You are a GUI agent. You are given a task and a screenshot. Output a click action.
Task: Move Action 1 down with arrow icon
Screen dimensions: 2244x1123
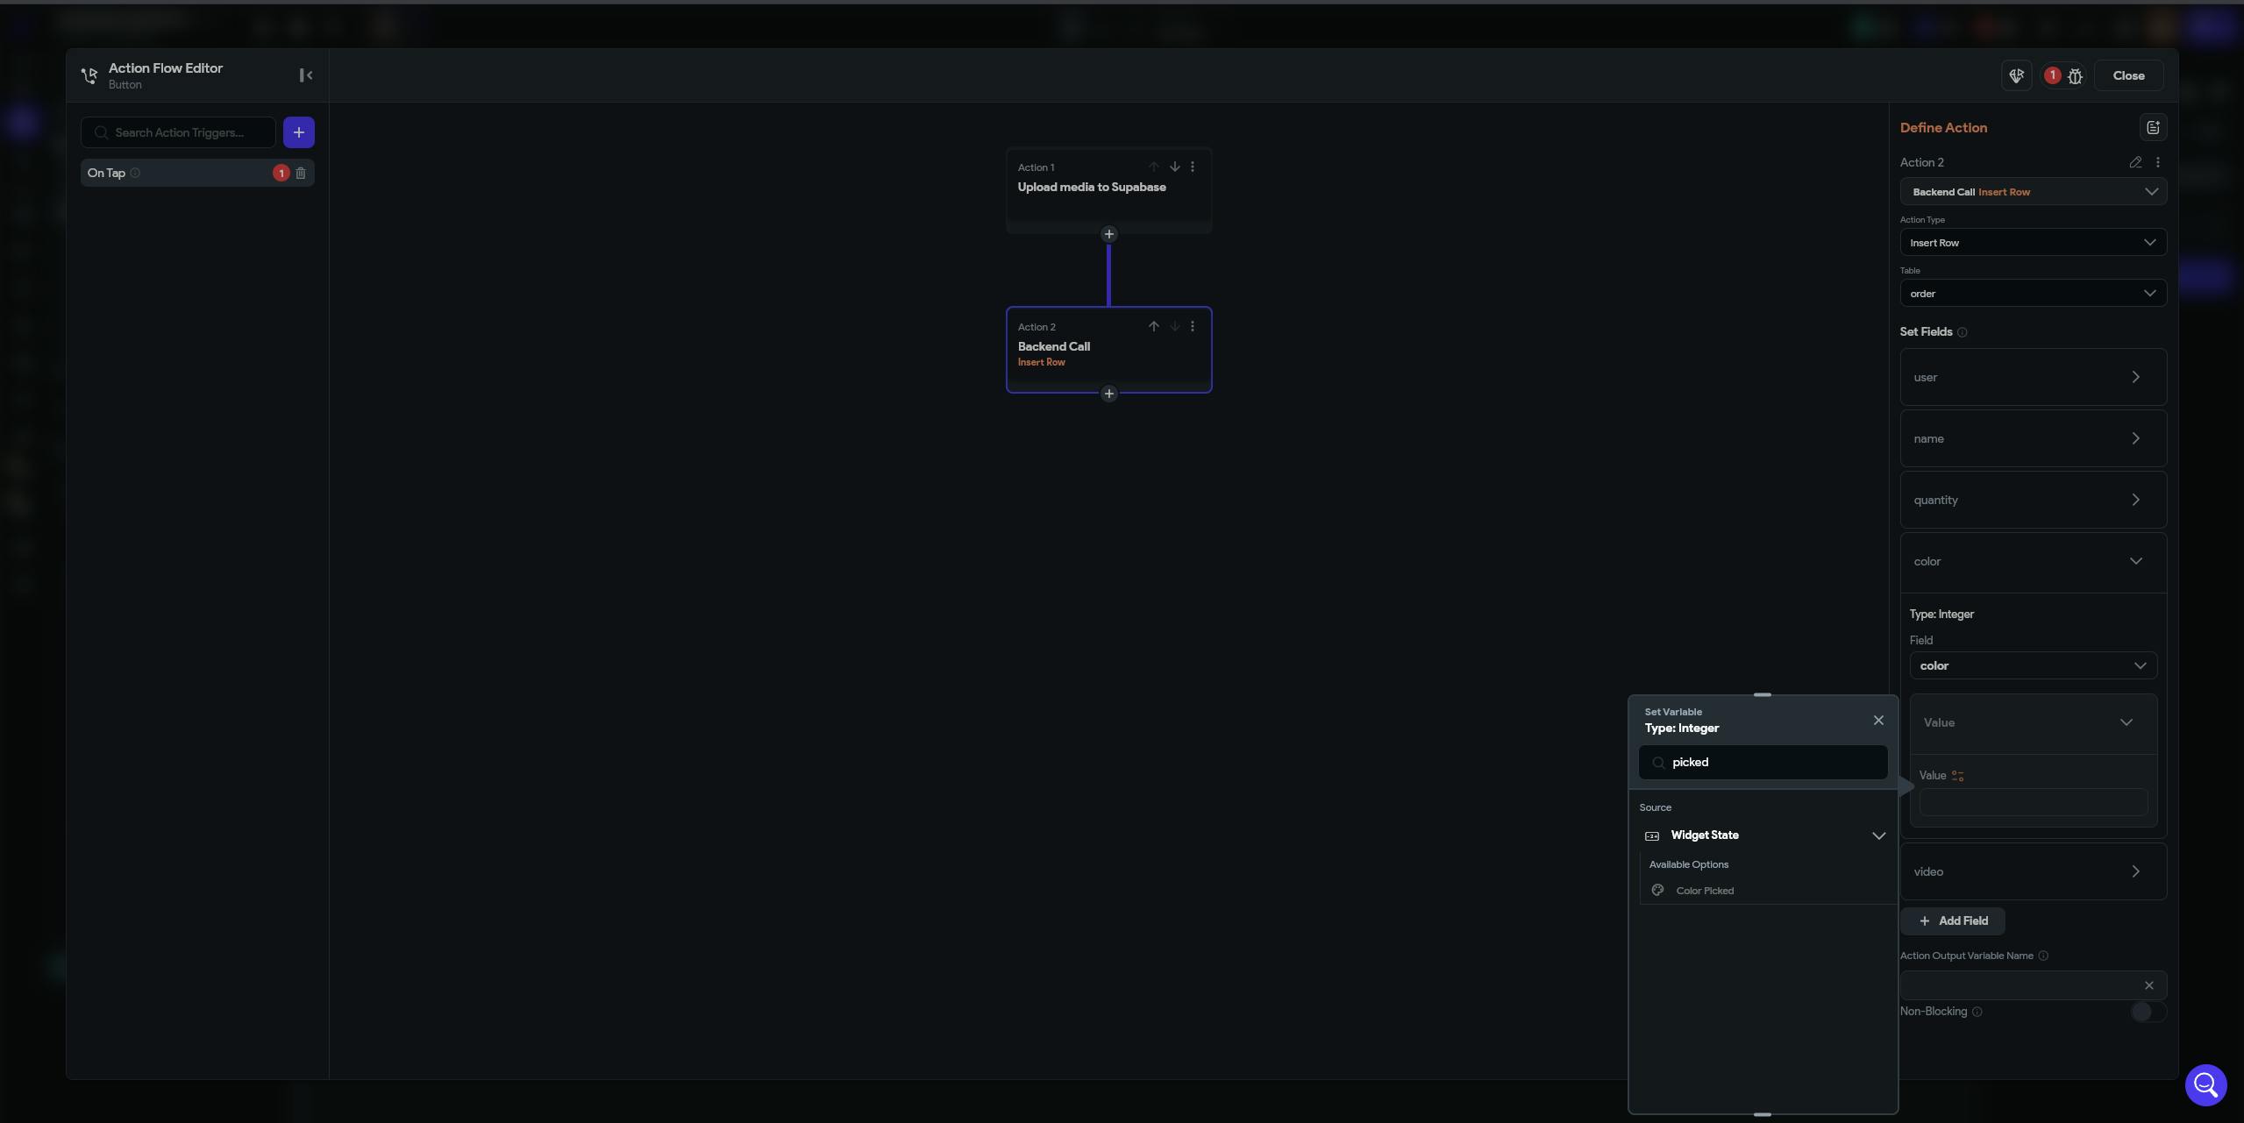point(1174,167)
